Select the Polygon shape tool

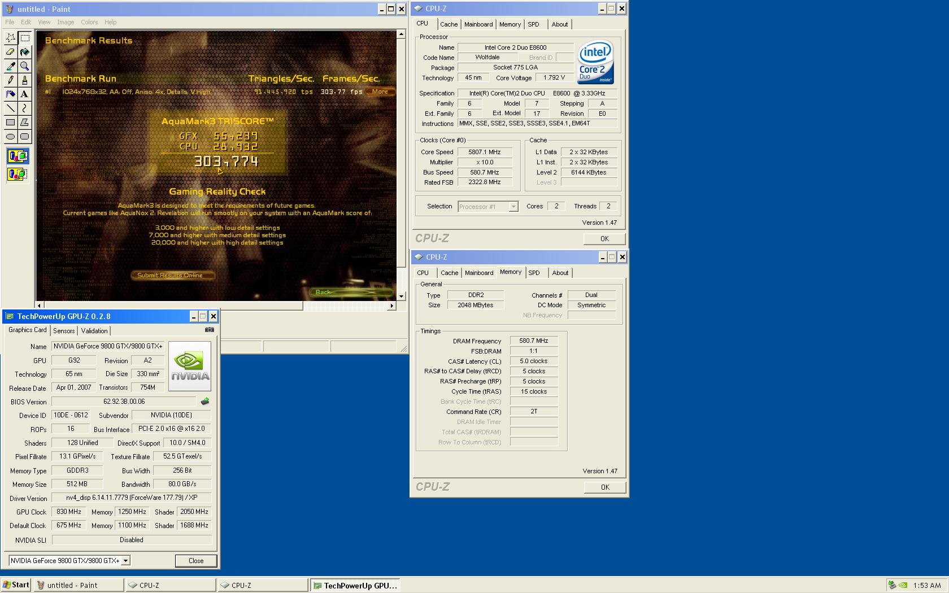point(25,122)
